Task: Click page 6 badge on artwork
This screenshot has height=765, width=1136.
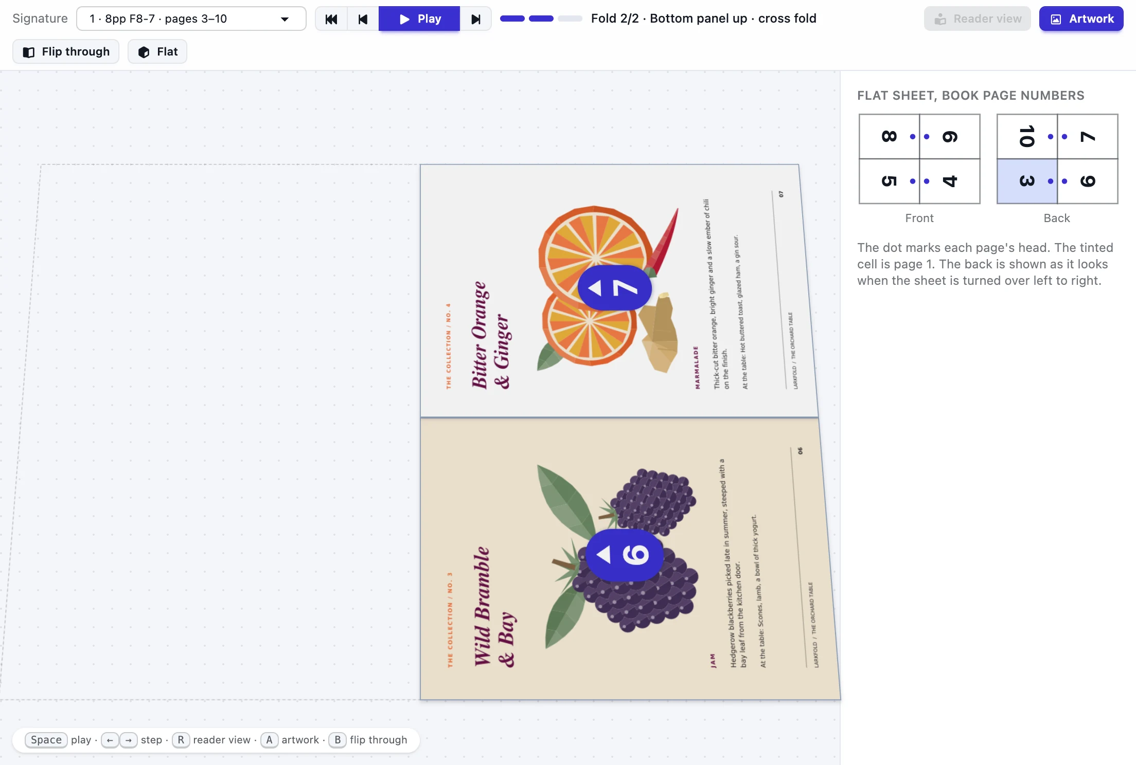Action: tap(624, 555)
